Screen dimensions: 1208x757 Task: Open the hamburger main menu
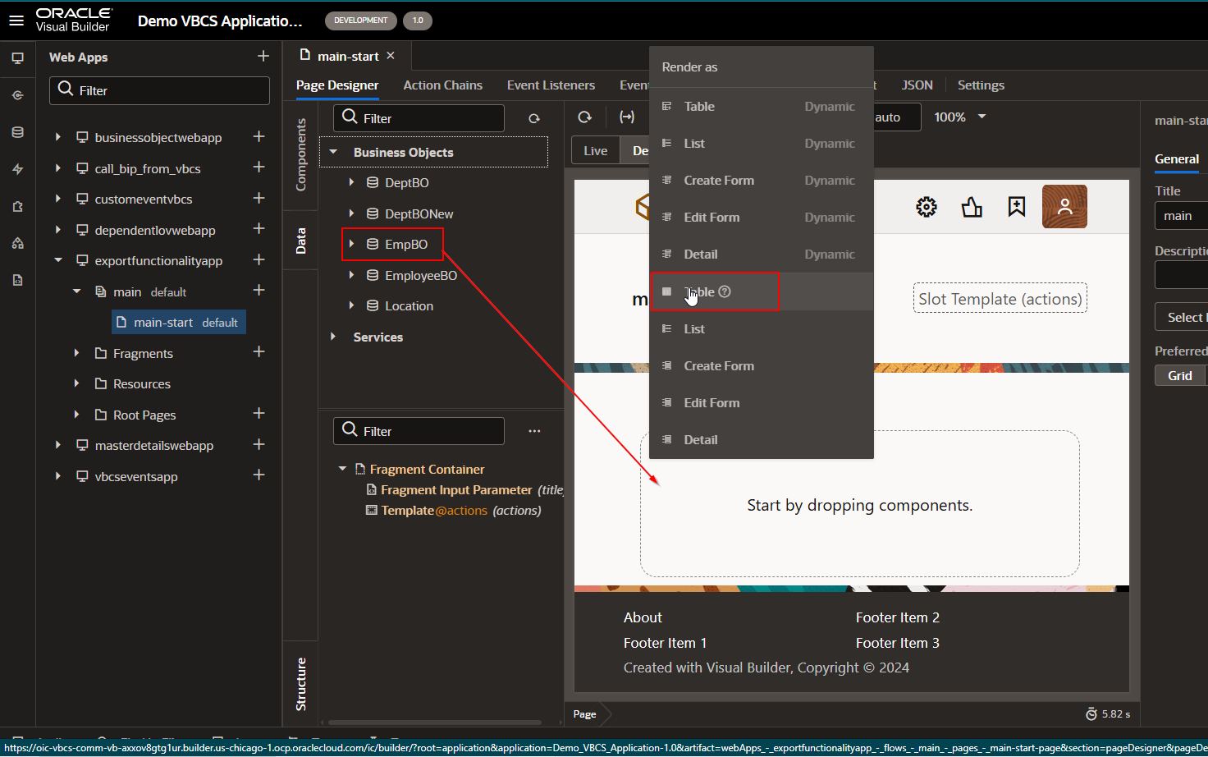point(16,21)
